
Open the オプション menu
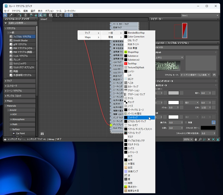(x=49, y=11)
